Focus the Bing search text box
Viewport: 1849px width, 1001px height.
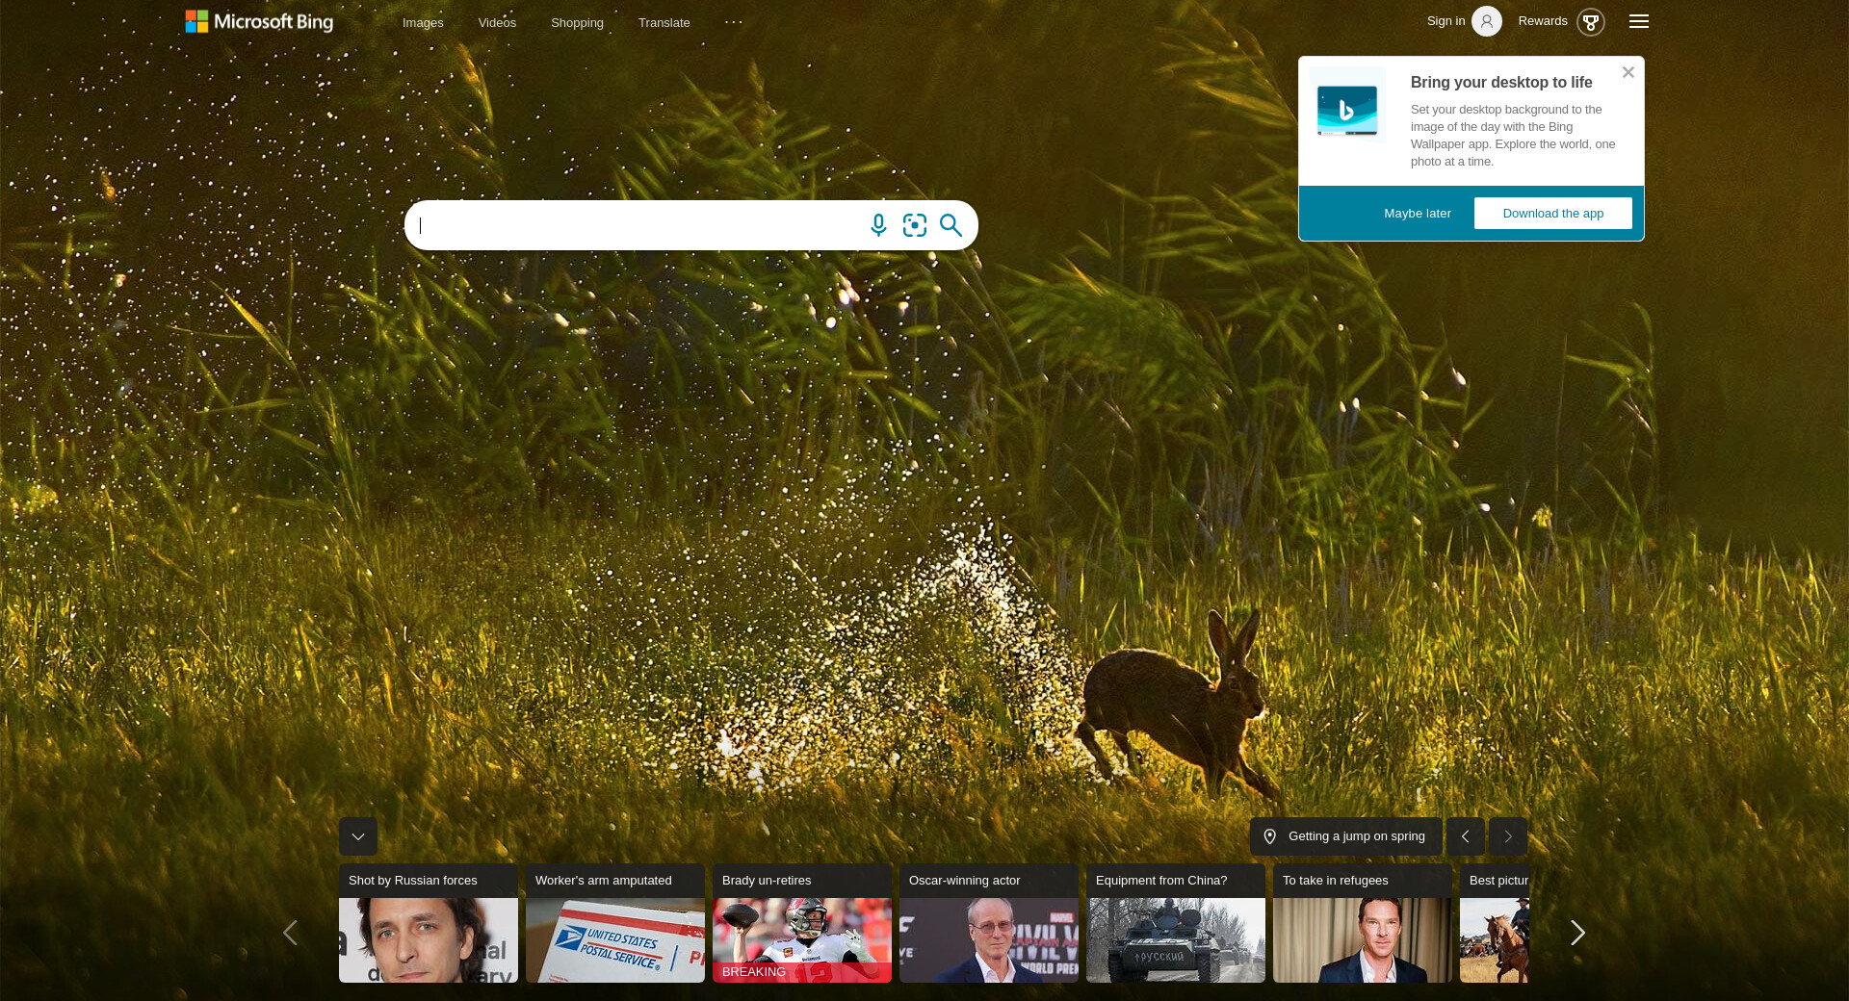coord(638,225)
